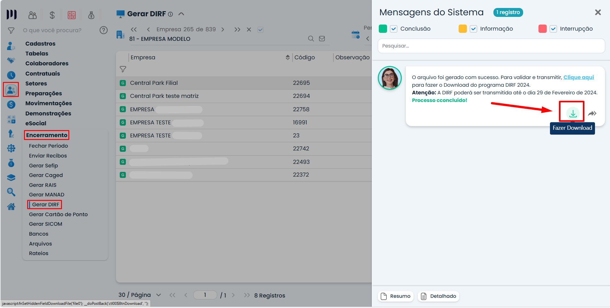Go to the next company with the right arrow
Viewport: 610px width, 308px height.
pyautogui.click(x=223, y=29)
